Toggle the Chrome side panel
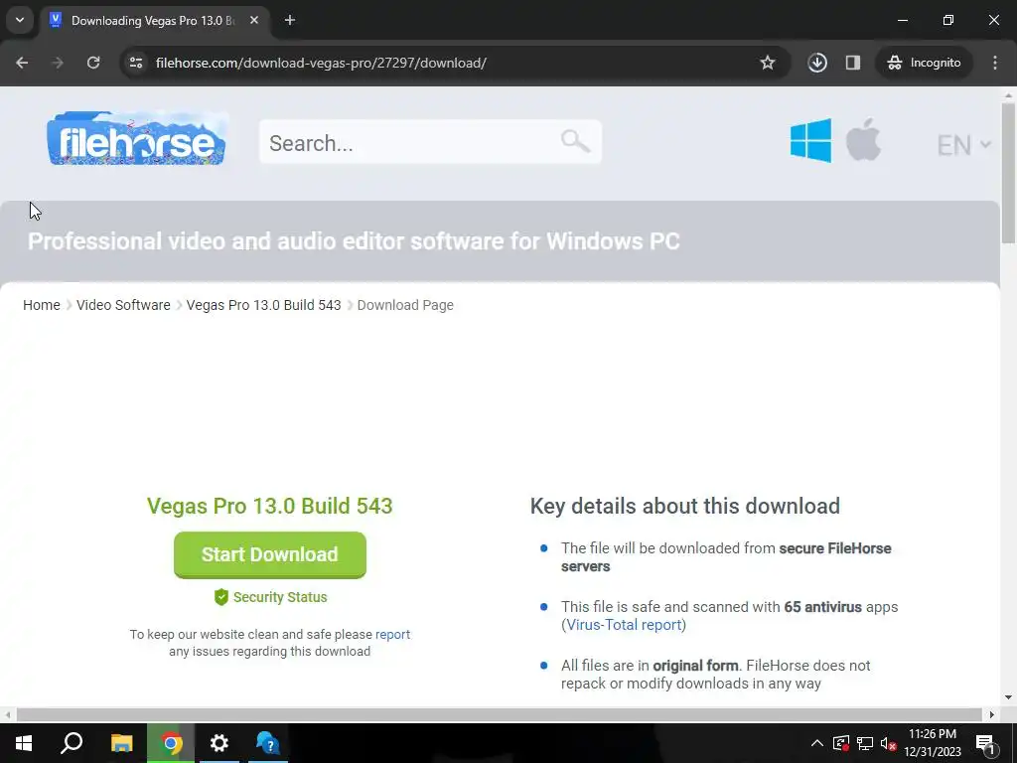 853,63
